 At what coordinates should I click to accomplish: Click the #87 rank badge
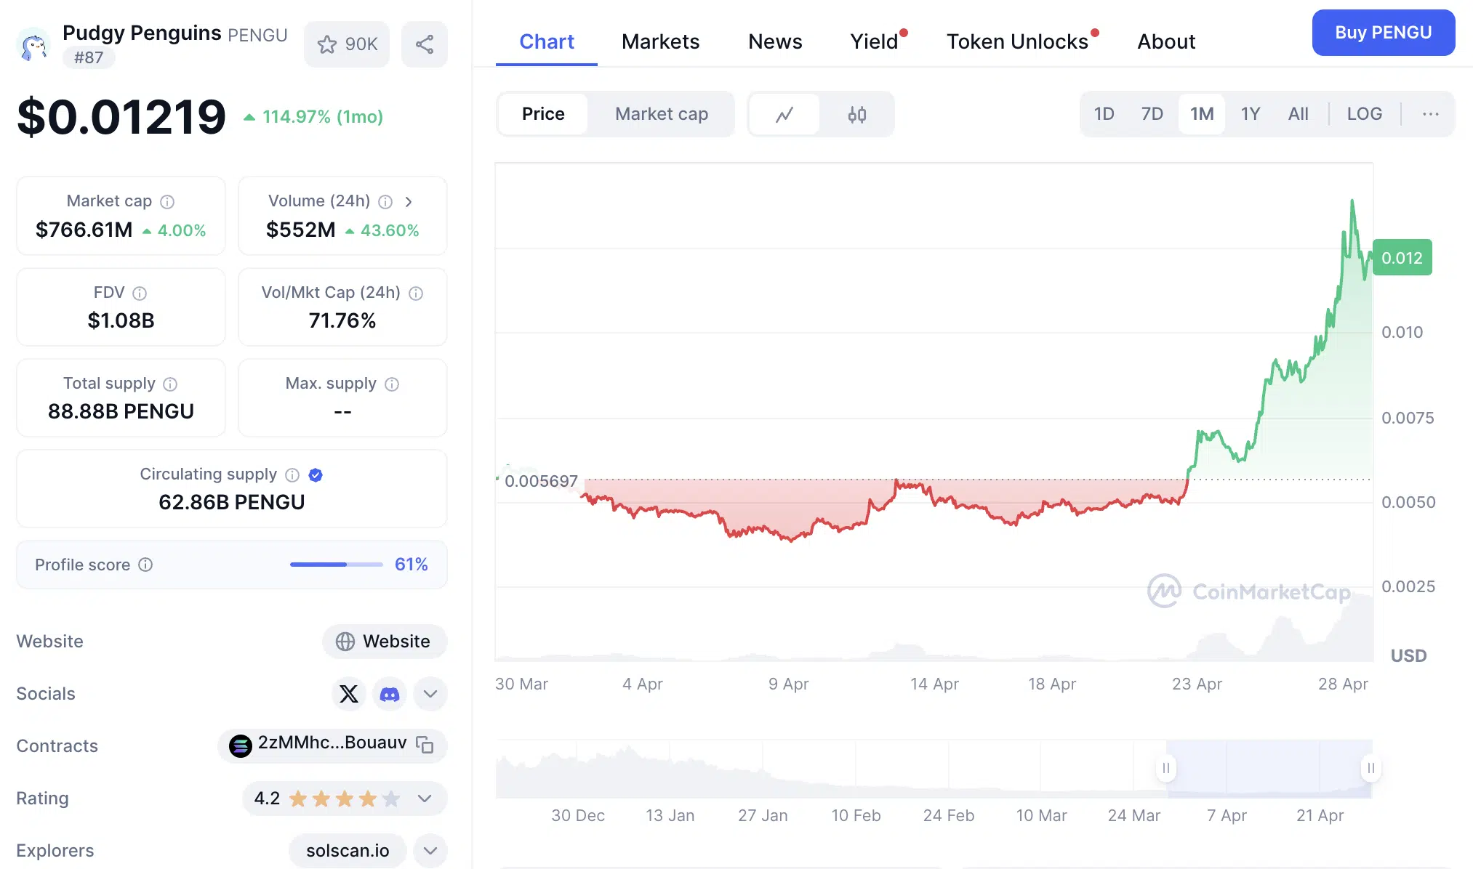click(x=89, y=57)
